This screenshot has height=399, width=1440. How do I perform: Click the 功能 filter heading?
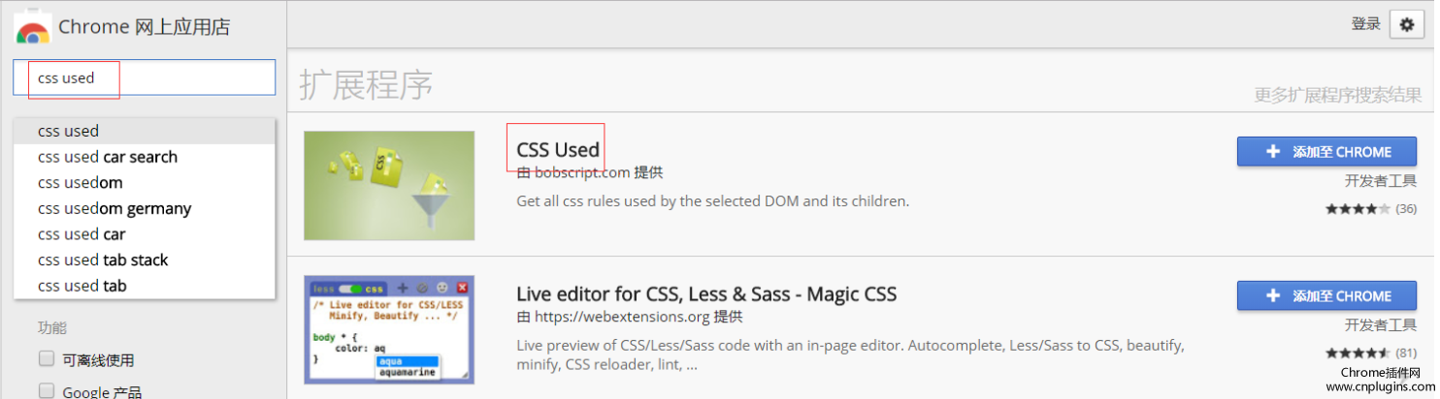point(52,327)
